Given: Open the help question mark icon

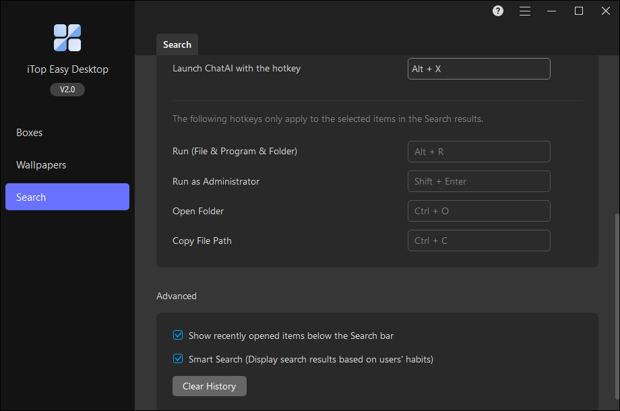Looking at the screenshot, I should tap(498, 11).
